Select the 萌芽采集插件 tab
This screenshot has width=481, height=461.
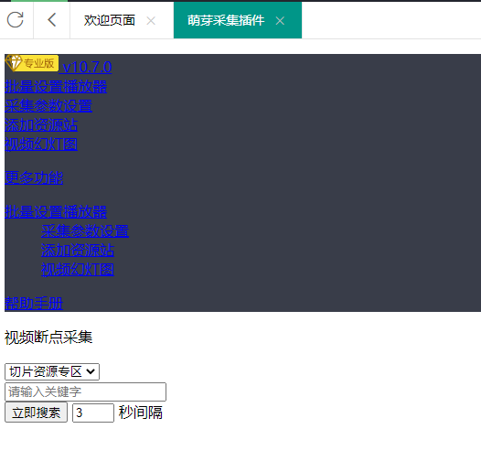coord(226,20)
